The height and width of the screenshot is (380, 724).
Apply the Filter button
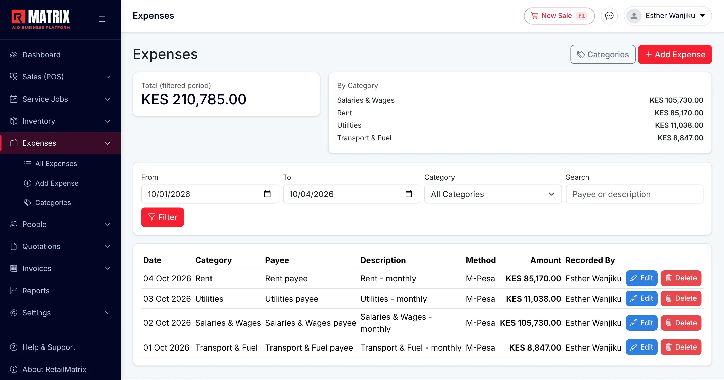coord(163,217)
